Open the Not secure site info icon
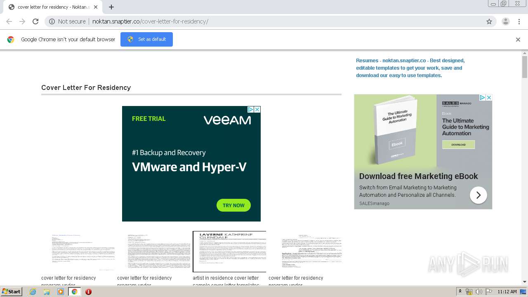This screenshot has width=528, height=297. [52, 21]
